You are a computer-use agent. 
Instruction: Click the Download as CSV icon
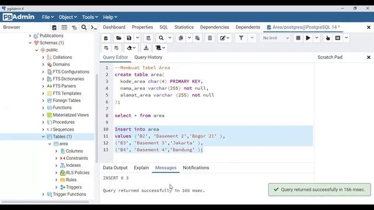coord(146,48)
